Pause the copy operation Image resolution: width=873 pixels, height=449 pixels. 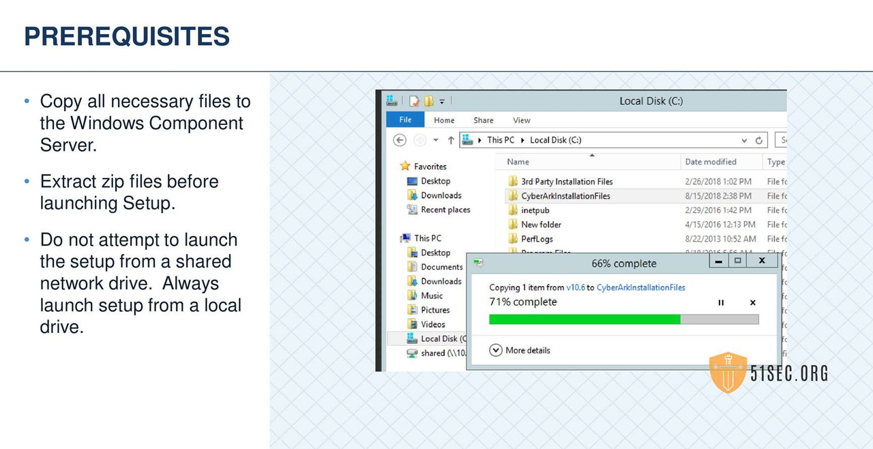721,302
